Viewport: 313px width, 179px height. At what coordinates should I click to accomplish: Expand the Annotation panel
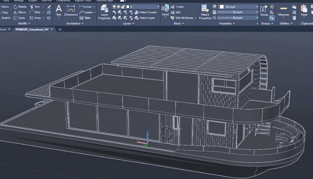(75, 23)
